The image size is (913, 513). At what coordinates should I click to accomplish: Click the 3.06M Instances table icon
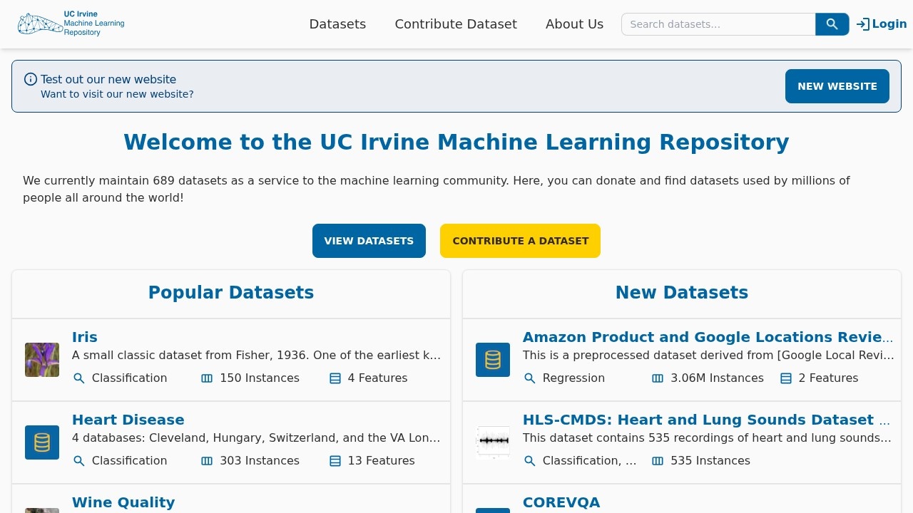tap(658, 378)
